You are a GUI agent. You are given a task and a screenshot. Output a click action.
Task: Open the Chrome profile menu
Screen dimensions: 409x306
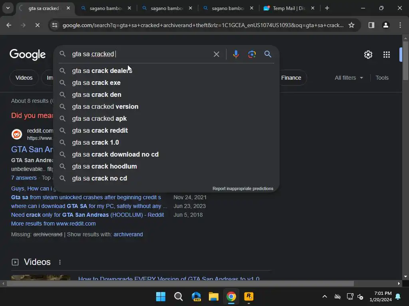pos(386,25)
